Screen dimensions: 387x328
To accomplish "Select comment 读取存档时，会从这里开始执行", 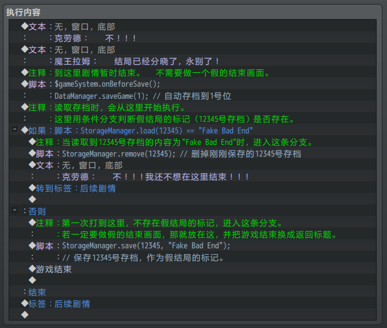I will coord(193,107).
